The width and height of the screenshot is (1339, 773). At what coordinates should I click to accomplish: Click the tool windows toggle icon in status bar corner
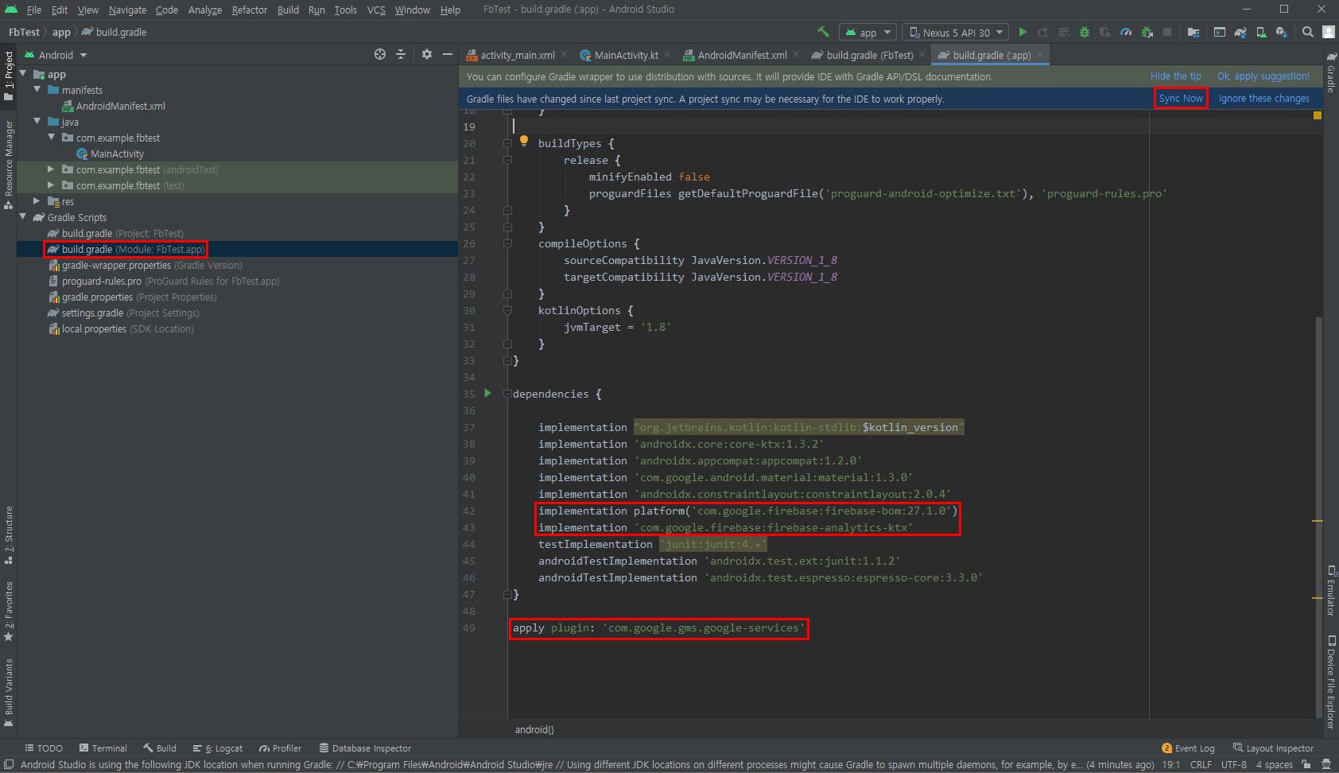pyautogui.click(x=9, y=764)
